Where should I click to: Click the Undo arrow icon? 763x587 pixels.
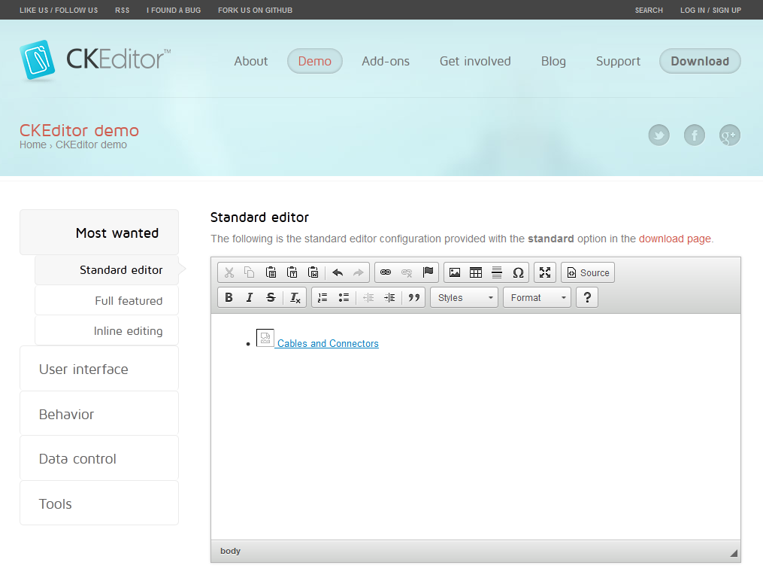[x=338, y=272]
